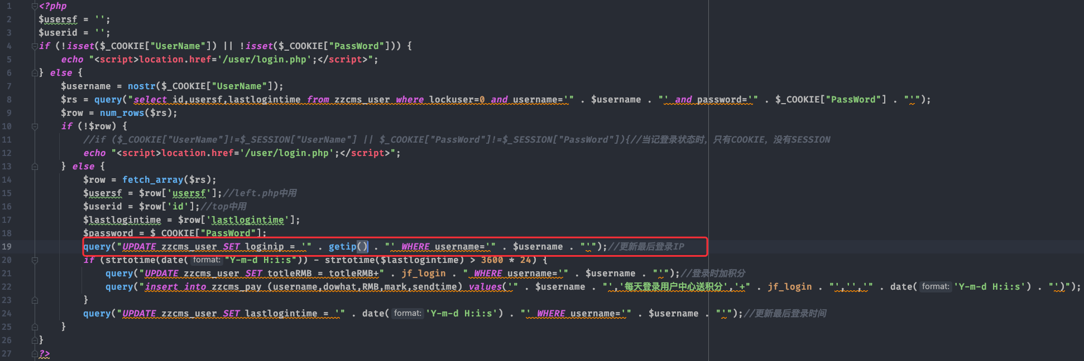
Task: Click the $password variable on line 18
Action: pos(108,233)
